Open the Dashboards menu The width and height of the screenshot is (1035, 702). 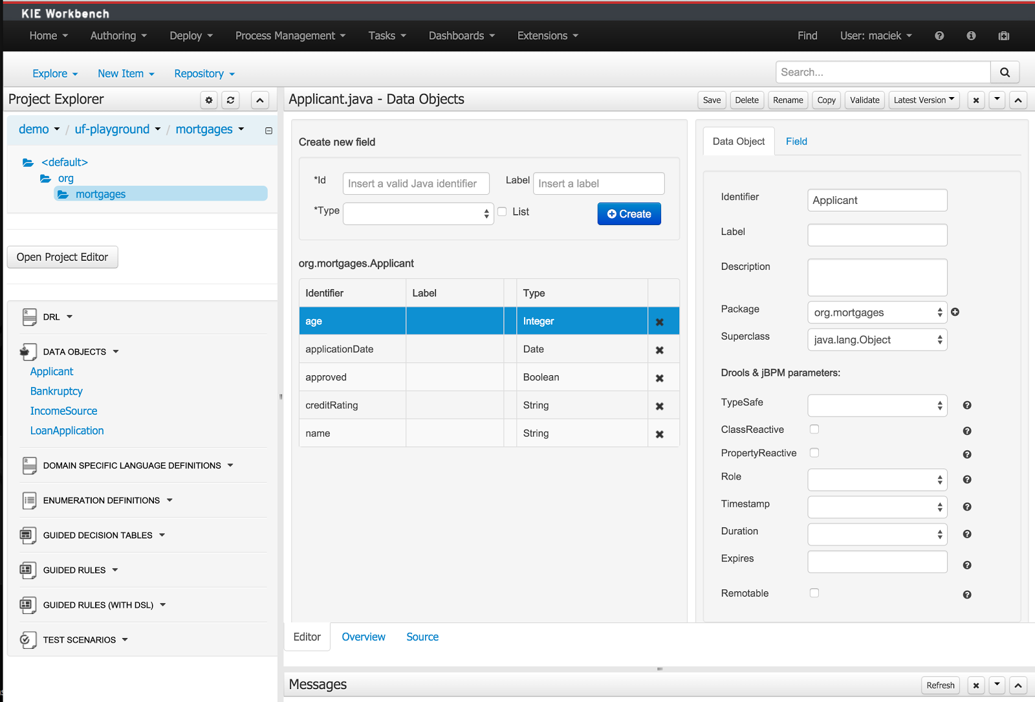461,36
